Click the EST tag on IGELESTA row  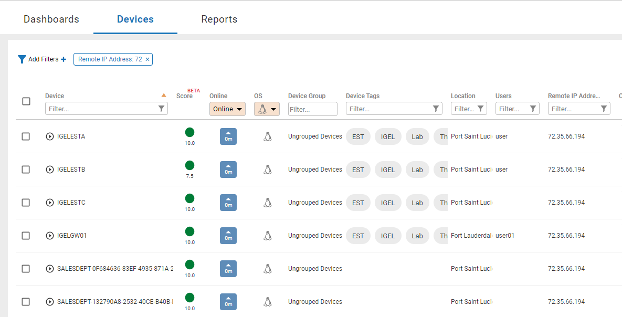point(358,136)
